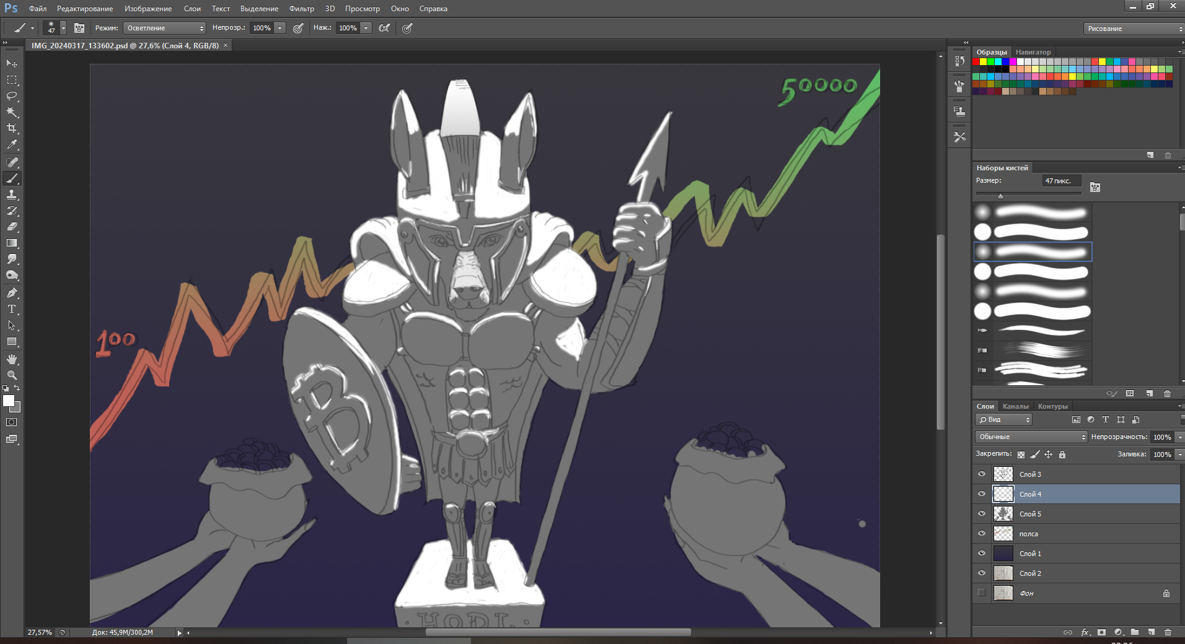Select the Type tool
This screenshot has width=1185, height=644.
point(12,309)
